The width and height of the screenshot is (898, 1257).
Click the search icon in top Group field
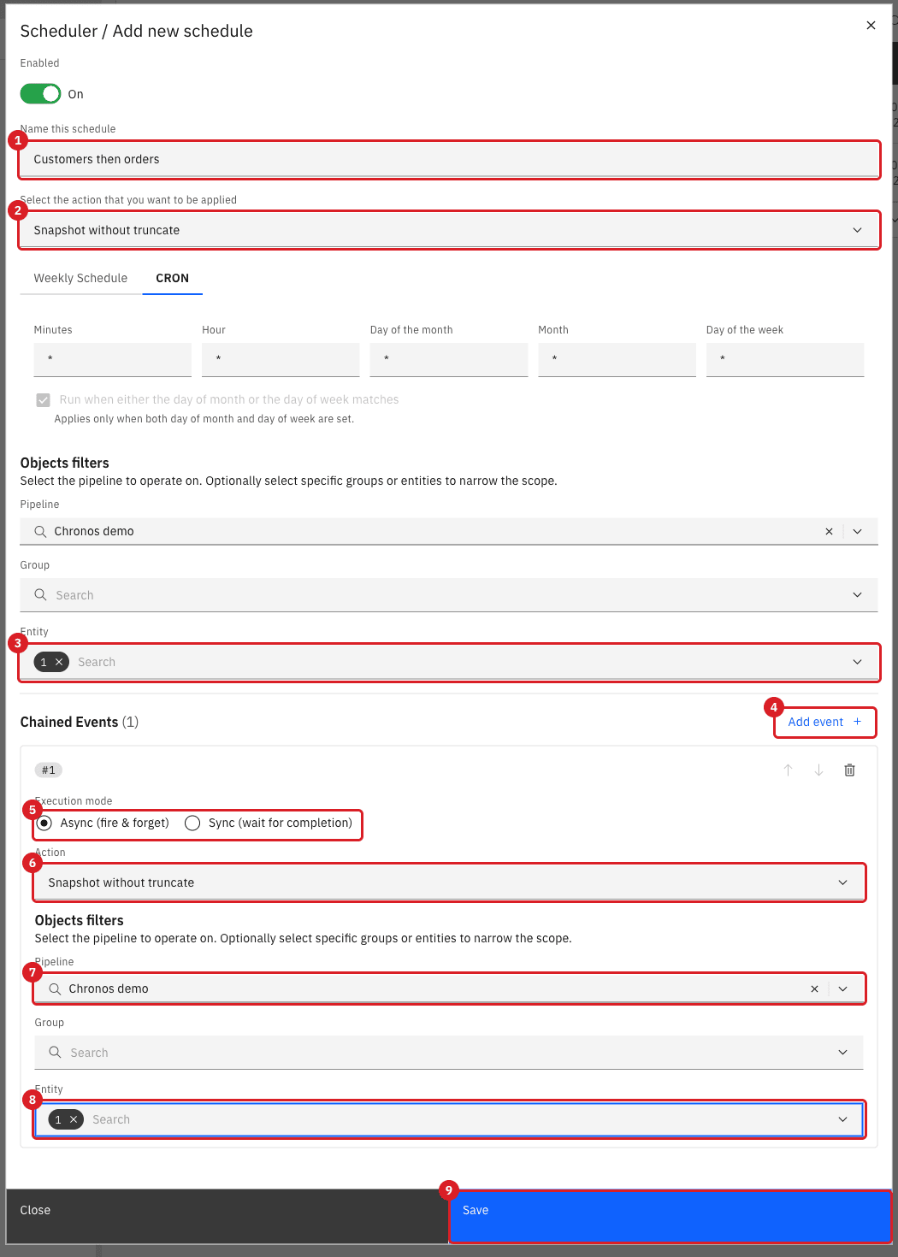tap(40, 594)
